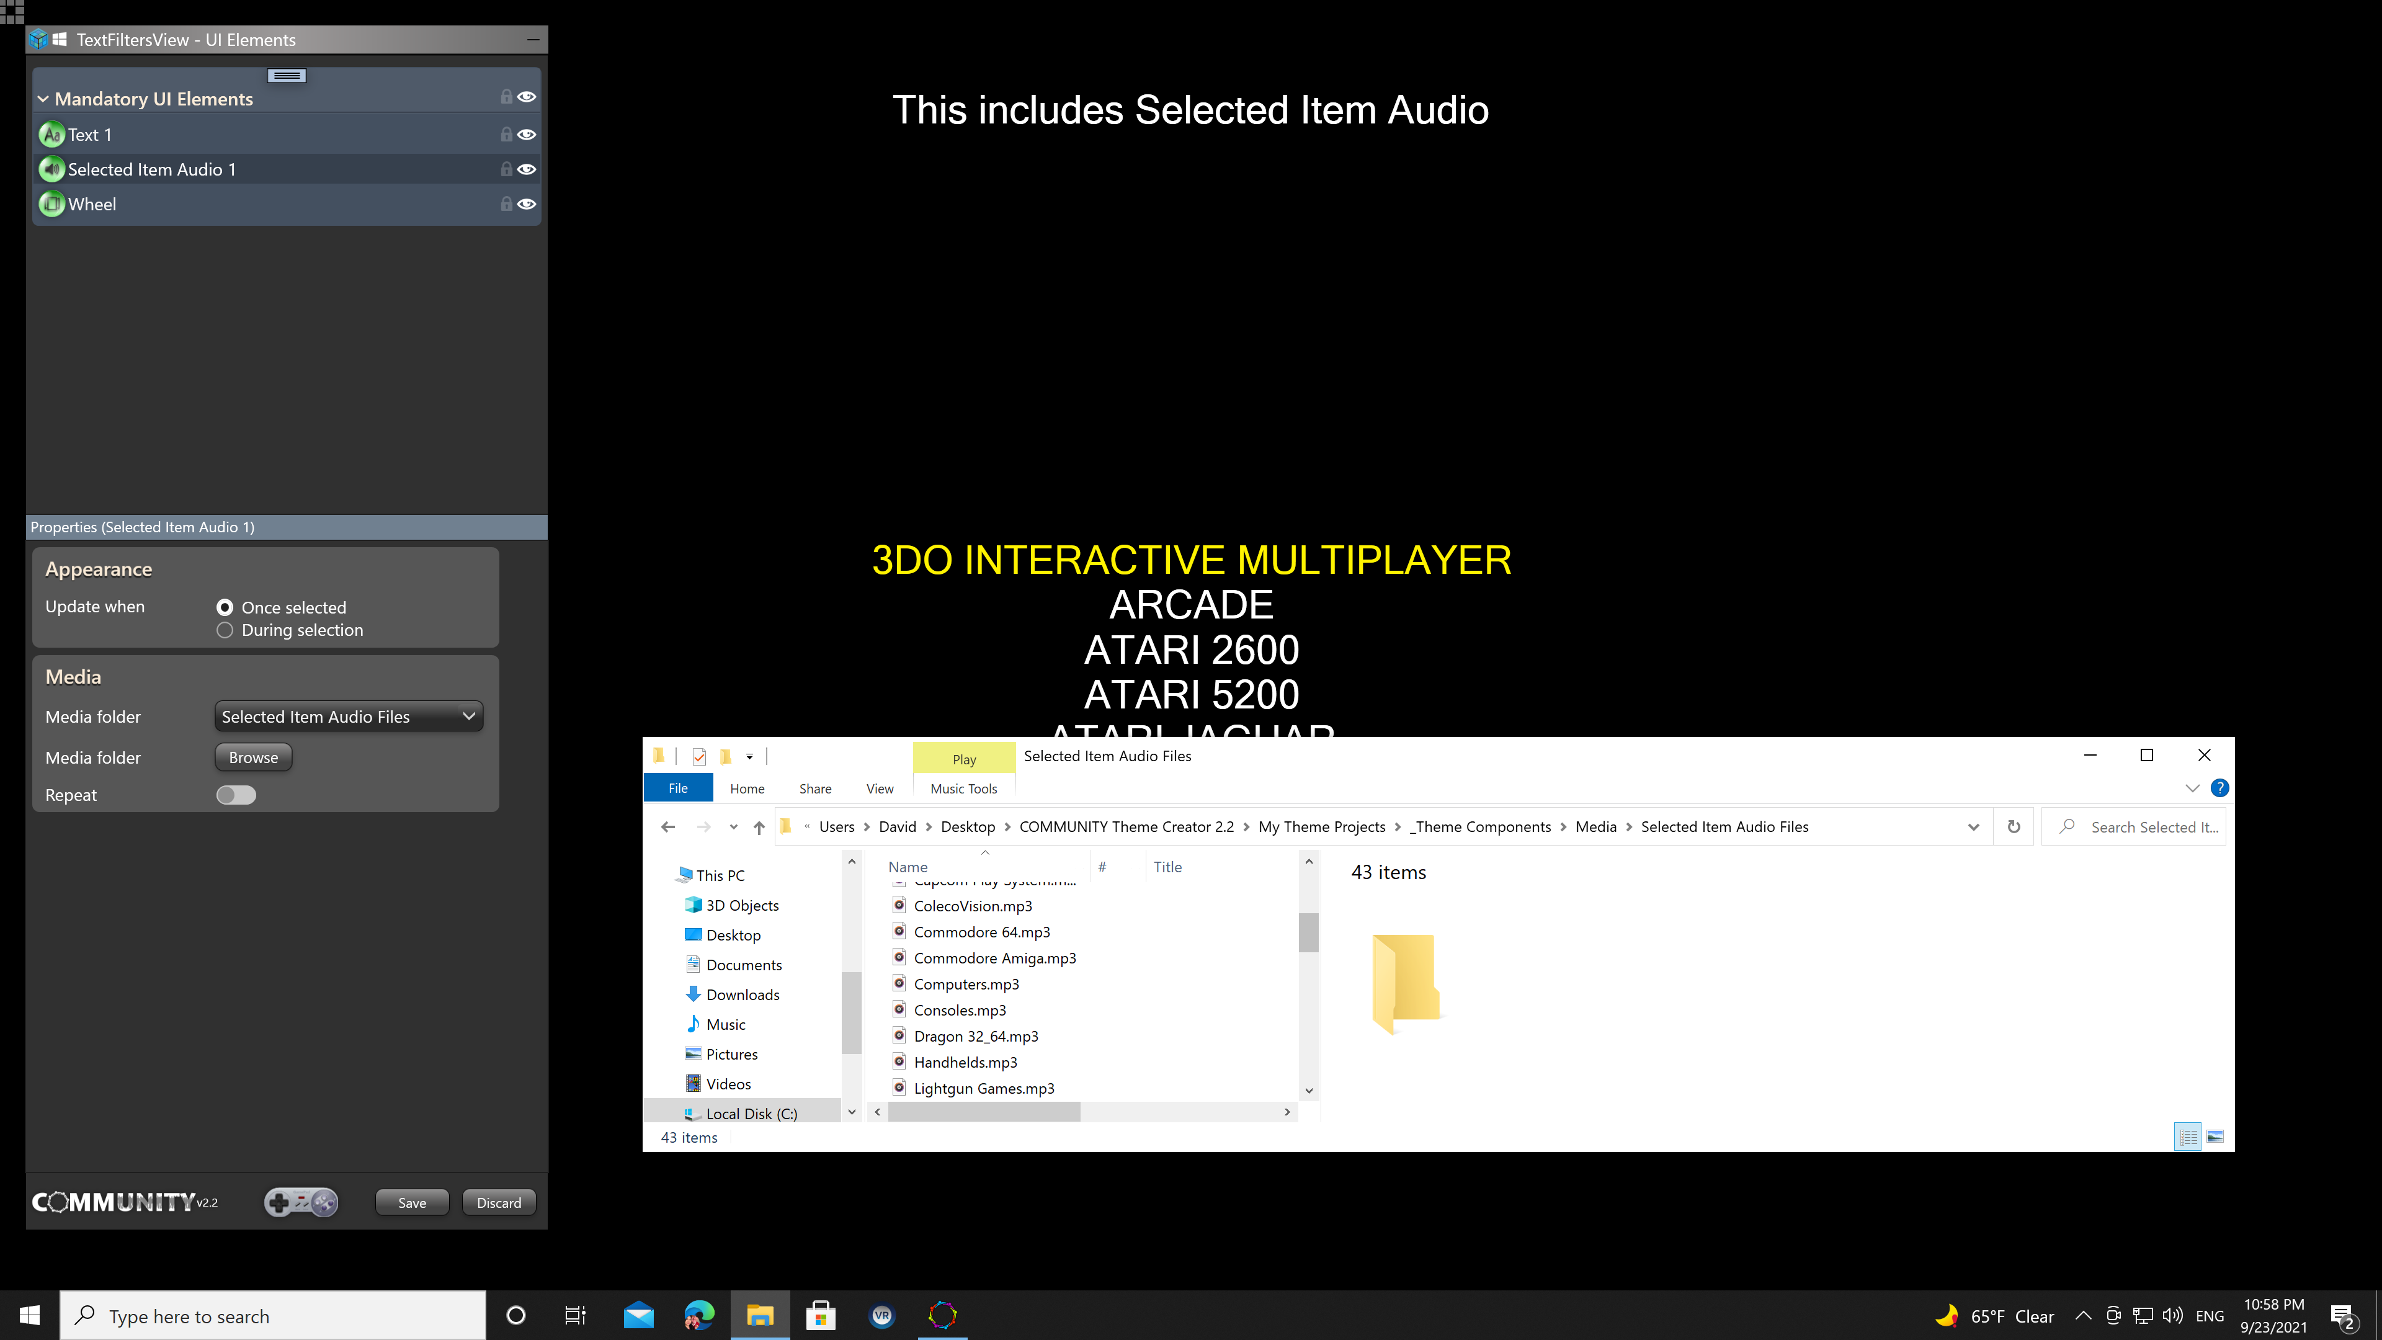Open the Media folder dropdown

[x=349, y=717]
